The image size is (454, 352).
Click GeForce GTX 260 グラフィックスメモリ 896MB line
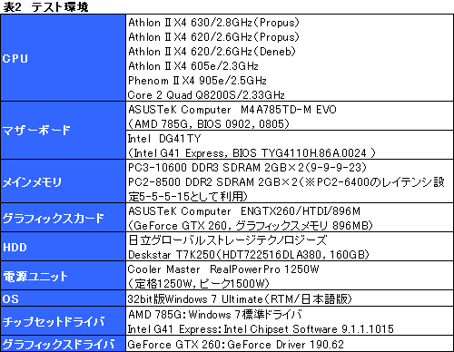click(x=251, y=226)
